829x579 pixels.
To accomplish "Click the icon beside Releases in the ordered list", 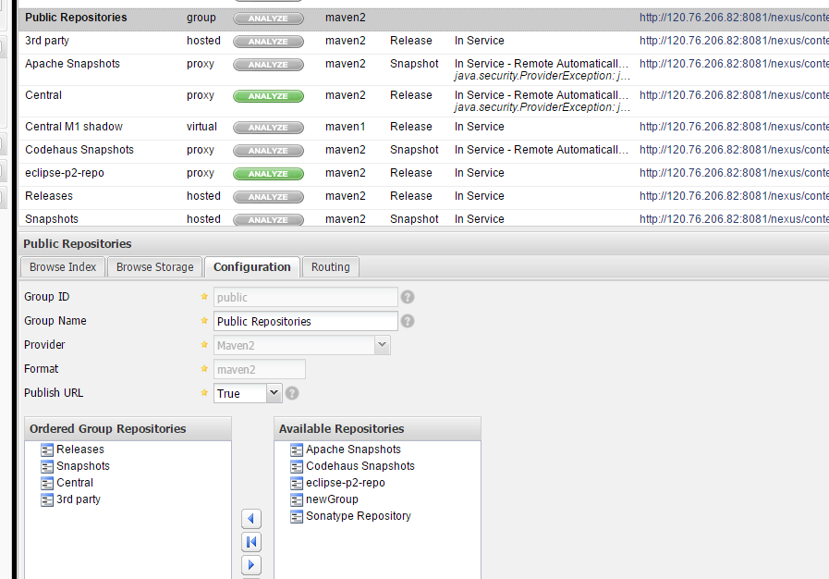I will (x=47, y=450).
